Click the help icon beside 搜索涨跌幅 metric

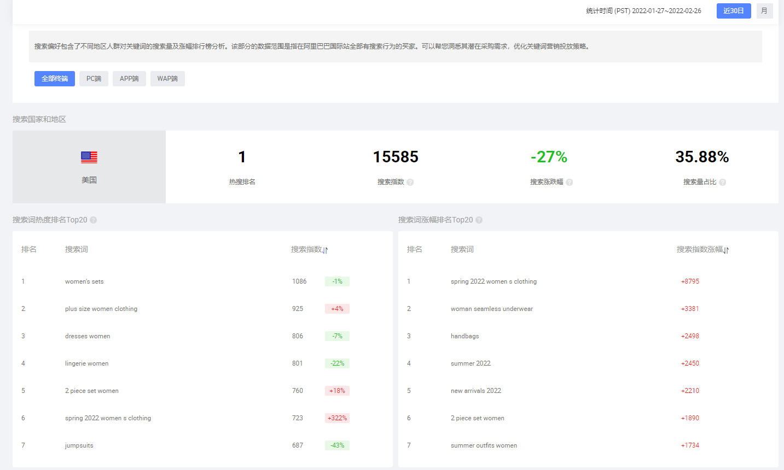click(570, 182)
